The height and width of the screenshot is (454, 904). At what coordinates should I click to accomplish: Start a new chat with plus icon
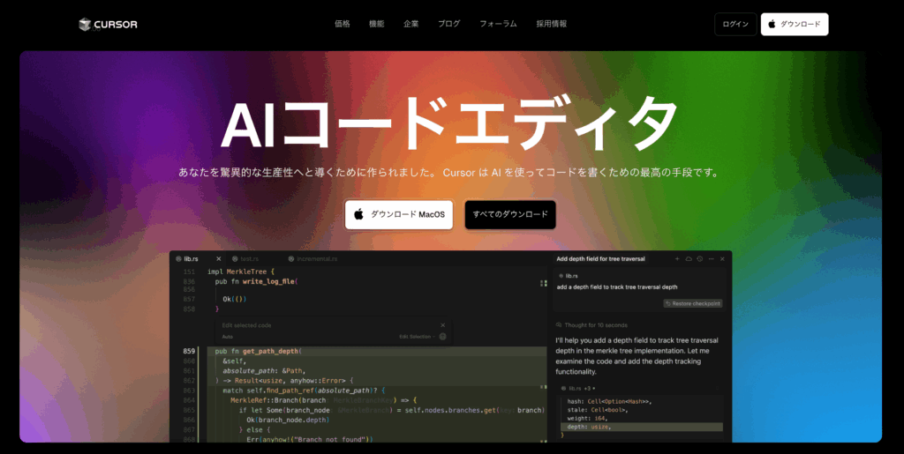coord(677,259)
